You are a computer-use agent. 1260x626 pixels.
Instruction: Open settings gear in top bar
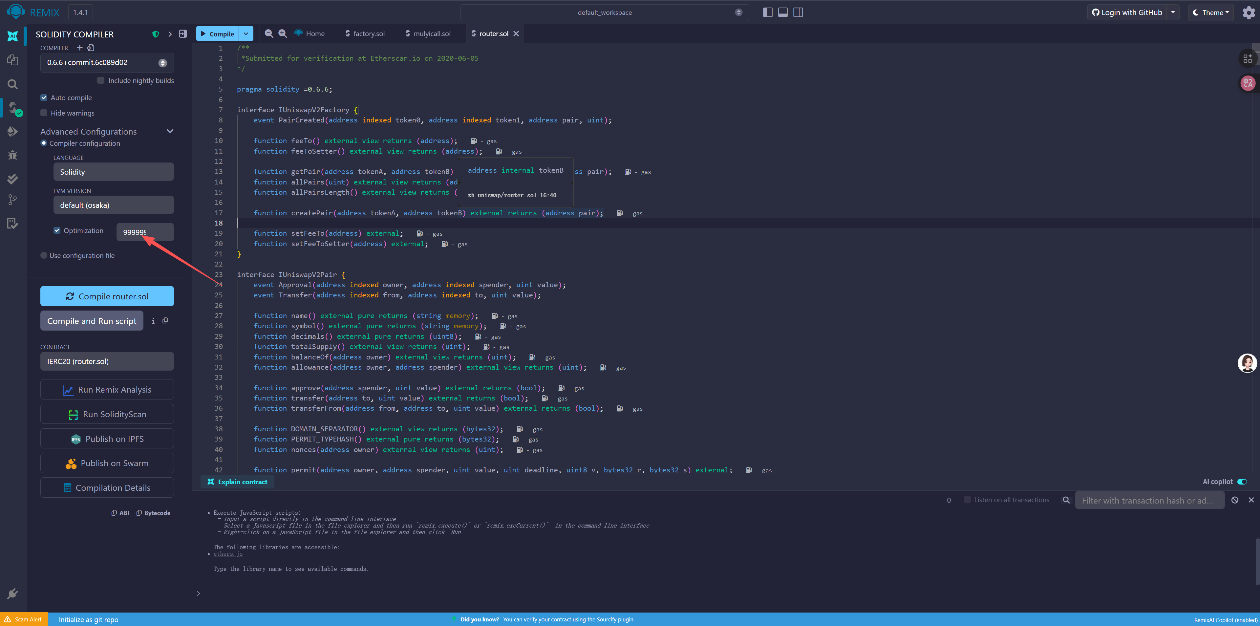click(x=1248, y=13)
